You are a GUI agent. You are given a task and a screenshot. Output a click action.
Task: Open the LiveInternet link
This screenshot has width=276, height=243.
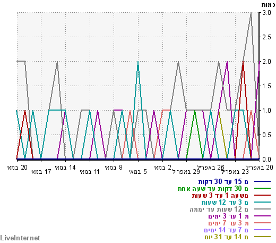point(20,238)
